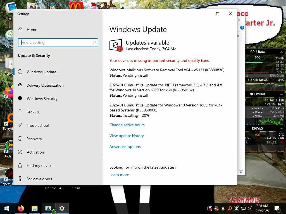Collapse the CPU-RAM widget panel
286x214 pixels.
click(281, 52)
